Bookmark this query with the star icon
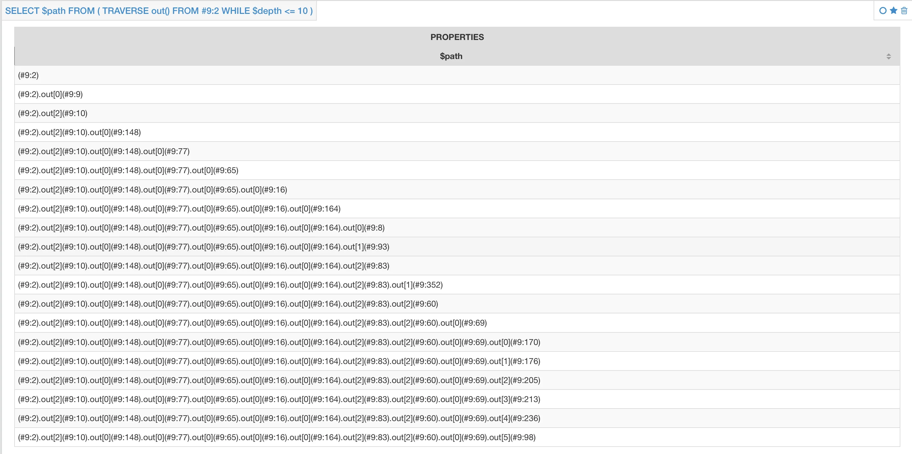 click(x=894, y=11)
